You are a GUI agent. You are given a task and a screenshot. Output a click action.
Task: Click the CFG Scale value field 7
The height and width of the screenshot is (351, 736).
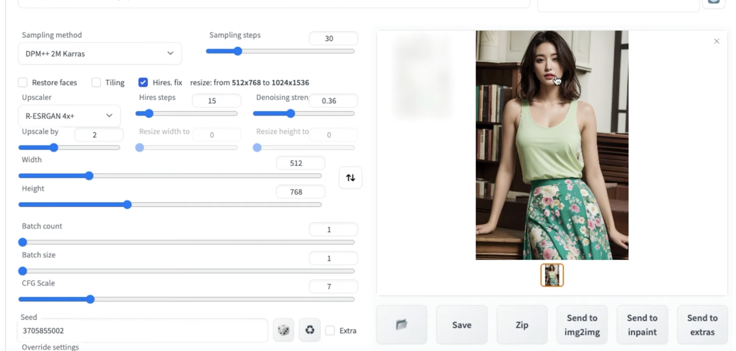333,286
